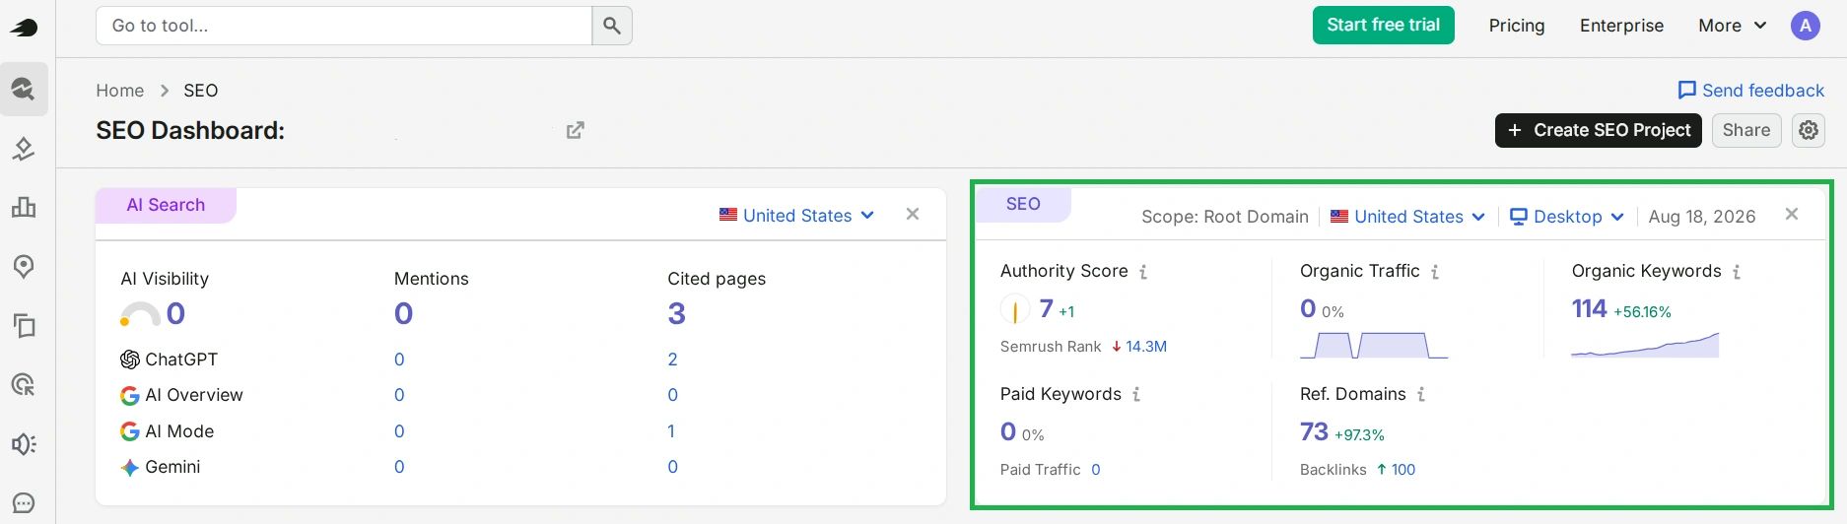
Task: Open Mentions total value 0
Action: (403, 314)
